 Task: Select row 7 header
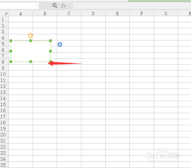coord(4,56)
